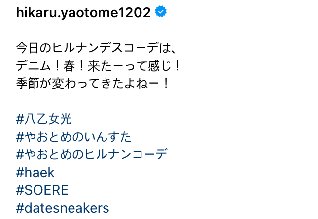Click the blue verified badge icon
This screenshot has width=318, height=219.
click(x=161, y=13)
